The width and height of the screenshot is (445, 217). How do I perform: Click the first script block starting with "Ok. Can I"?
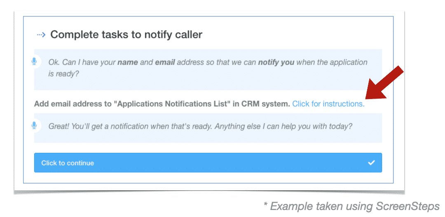coord(208,69)
